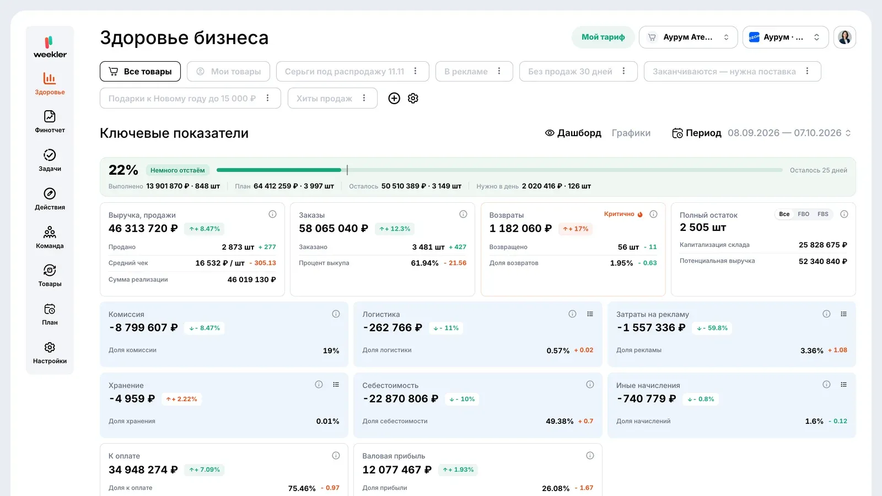Screen dimensions: 882x496
Task: Go to Задачи in sidebar
Action: pyautogui.click(x=50, y=160)
